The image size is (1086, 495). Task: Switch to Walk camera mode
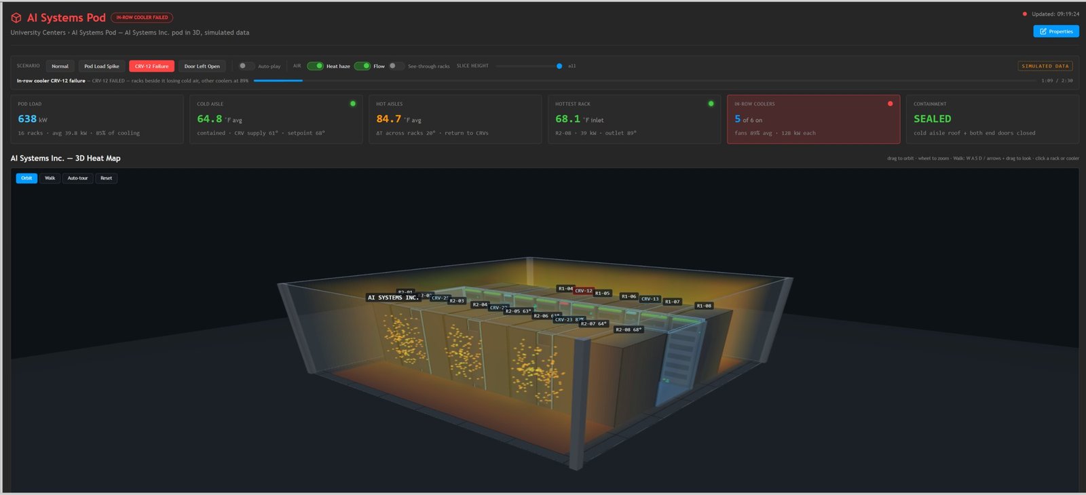[x=50, y=178]
